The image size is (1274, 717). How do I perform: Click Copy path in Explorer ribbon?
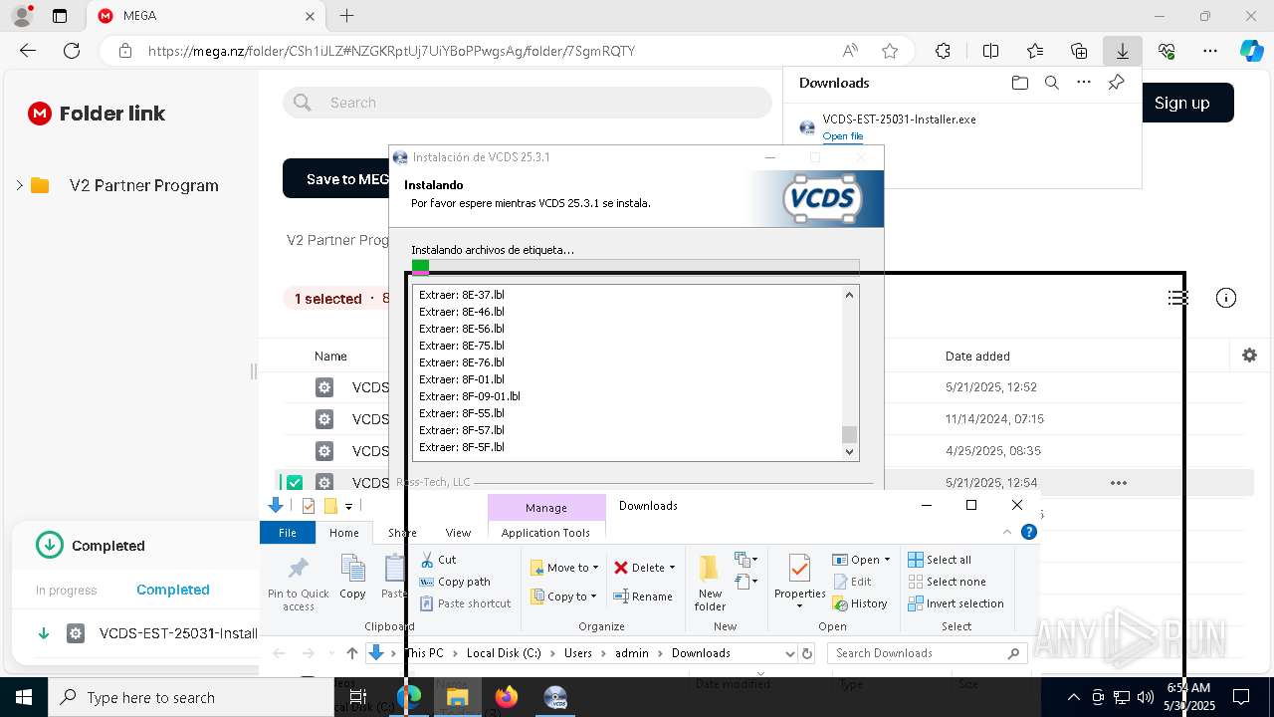[455, 582]
